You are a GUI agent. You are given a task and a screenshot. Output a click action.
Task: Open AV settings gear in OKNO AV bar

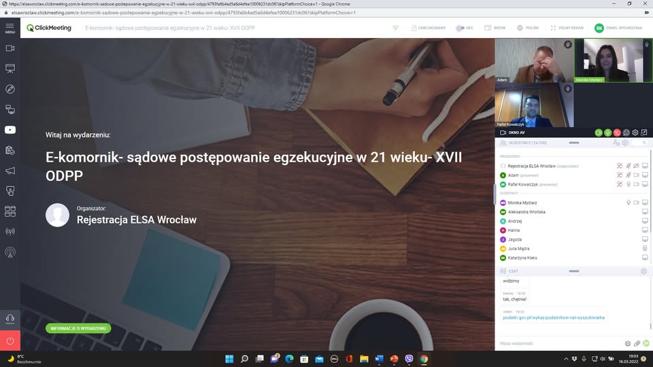[635, 133]
